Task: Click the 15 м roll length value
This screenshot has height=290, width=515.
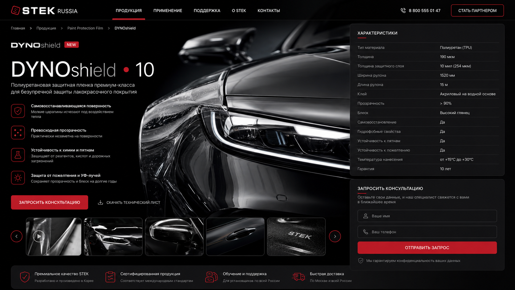Action: click(444, 84)
